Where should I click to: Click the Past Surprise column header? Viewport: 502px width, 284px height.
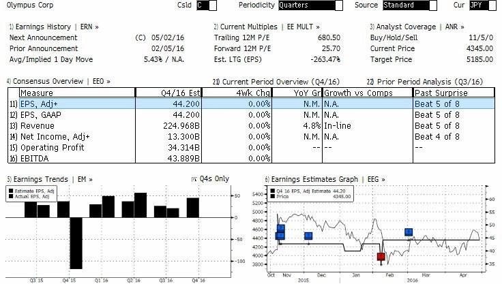(454, 93)
